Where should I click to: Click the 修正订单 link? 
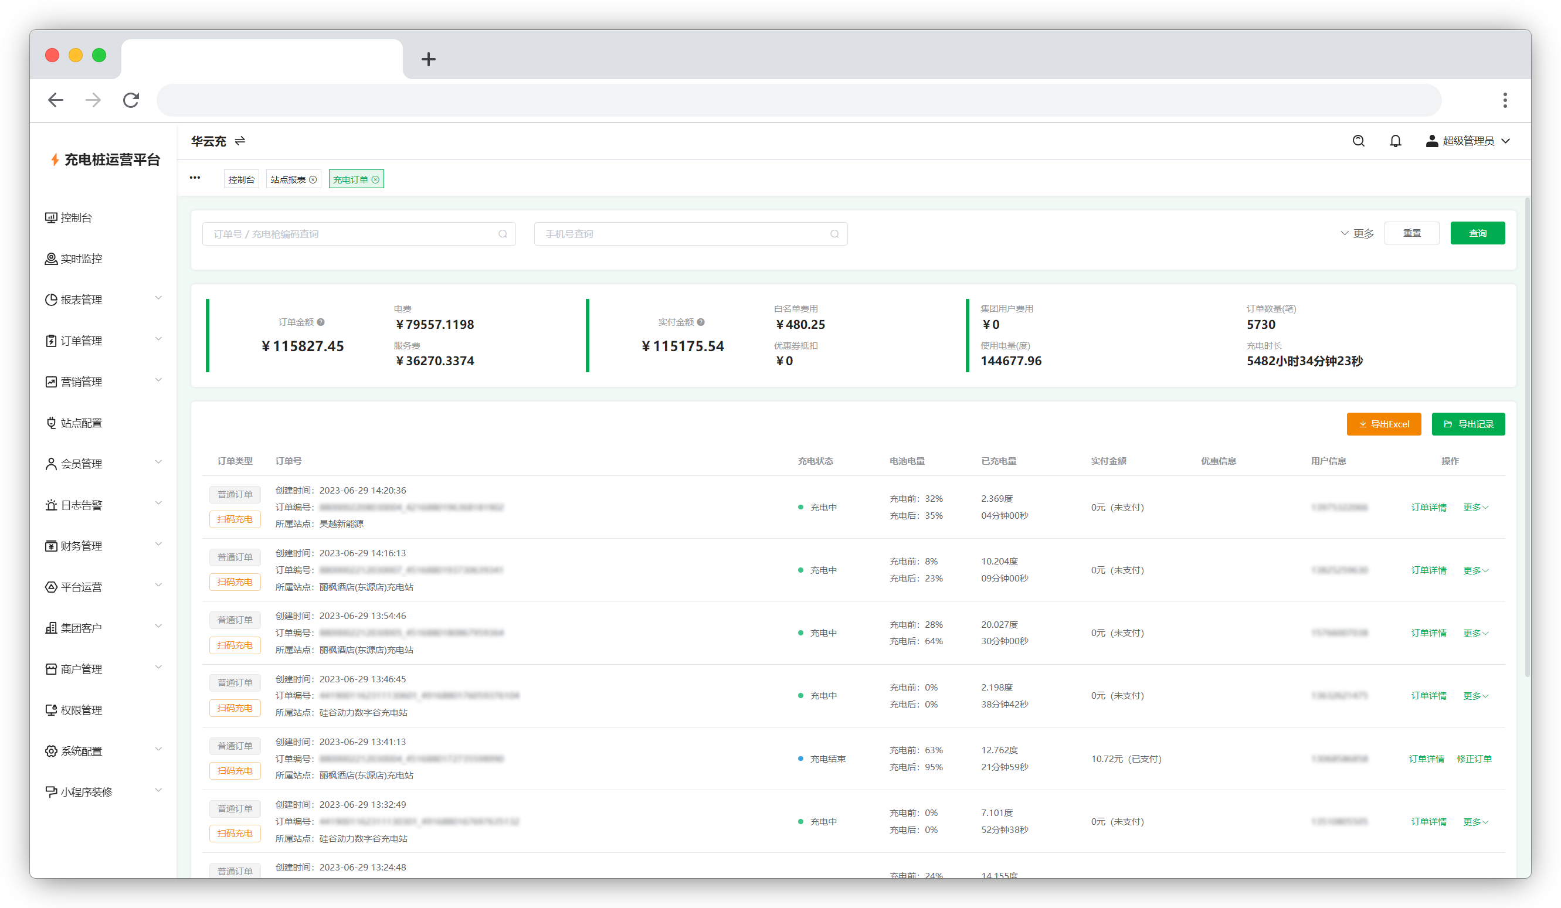point(1474,759)
